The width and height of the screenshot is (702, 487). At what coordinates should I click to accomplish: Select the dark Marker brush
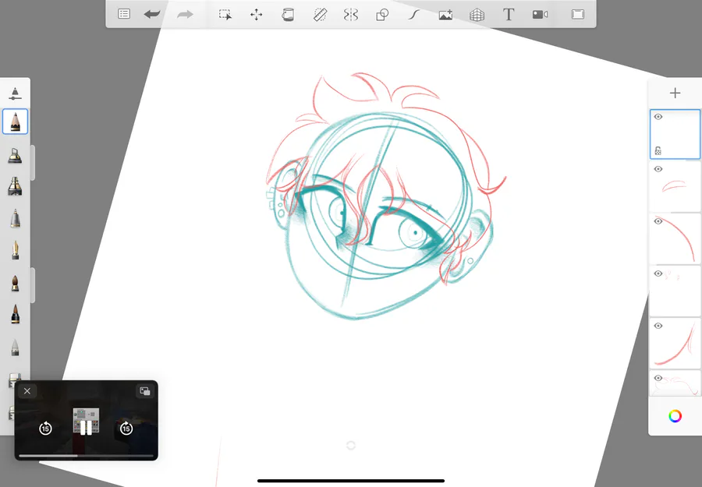click(16, 186)
